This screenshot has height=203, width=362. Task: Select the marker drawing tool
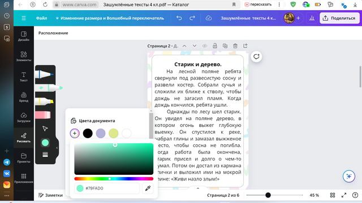point(49,88)
